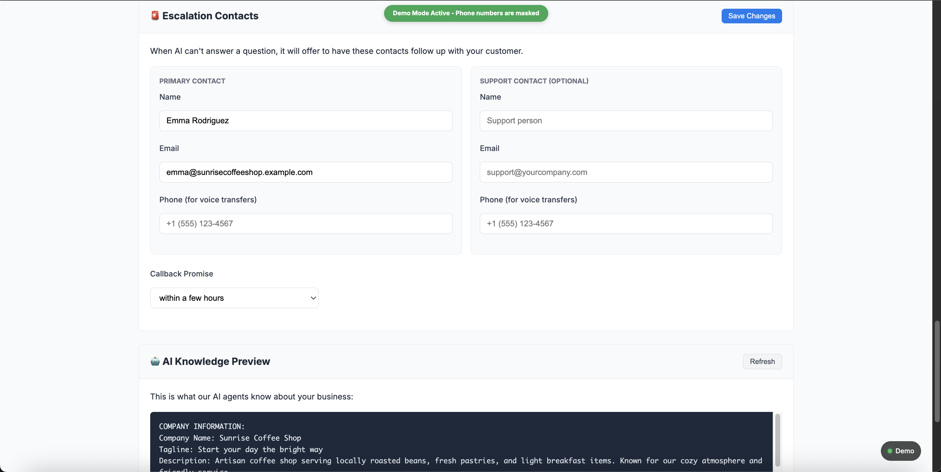Click the support contact Name field
This screenshot has width=941, height=472.
626,121
